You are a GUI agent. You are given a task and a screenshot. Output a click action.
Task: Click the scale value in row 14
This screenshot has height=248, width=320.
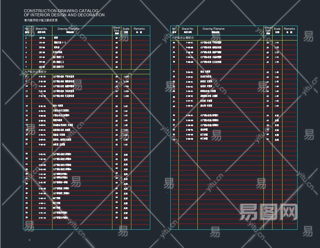coord(125,111)
